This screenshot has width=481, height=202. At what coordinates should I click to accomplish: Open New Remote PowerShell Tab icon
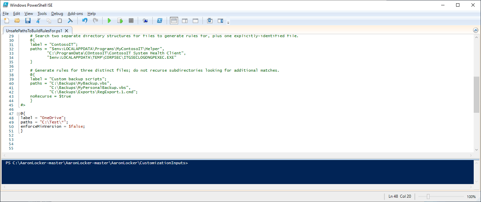click(x=145, y=21)
